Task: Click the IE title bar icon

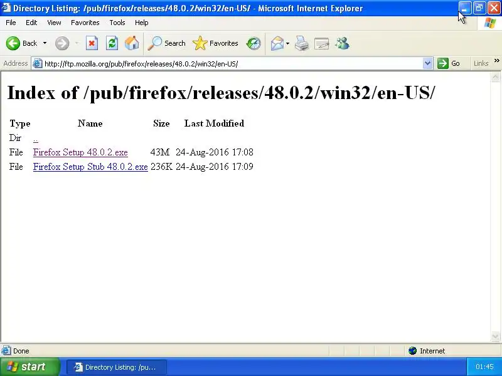Action: (6, 8)
